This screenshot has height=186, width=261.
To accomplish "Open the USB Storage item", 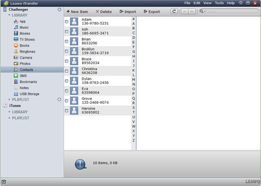I will click(27, 94).
